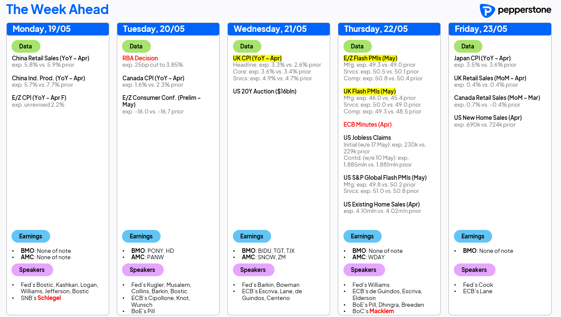Click the red RBA Decision entry
561x317 pixels.
(x=140, y=58)
